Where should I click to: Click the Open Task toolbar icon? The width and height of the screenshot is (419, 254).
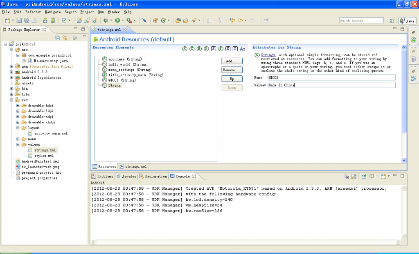186,20
